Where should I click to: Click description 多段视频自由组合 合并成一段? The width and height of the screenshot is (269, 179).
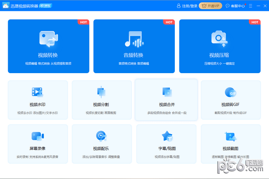(x=167, y=113)
